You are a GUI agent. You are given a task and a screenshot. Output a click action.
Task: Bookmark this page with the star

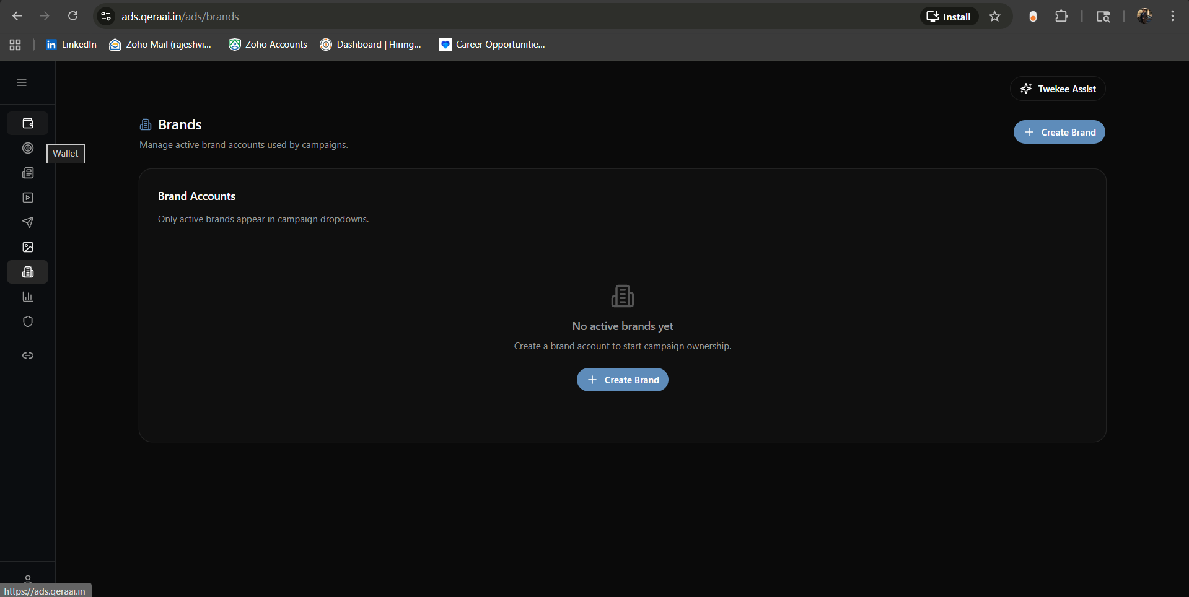pos(995,17)
